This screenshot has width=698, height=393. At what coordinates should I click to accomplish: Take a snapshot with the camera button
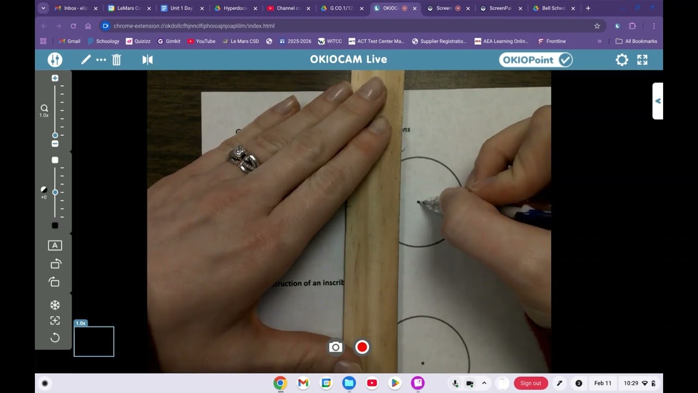(335, 347)
